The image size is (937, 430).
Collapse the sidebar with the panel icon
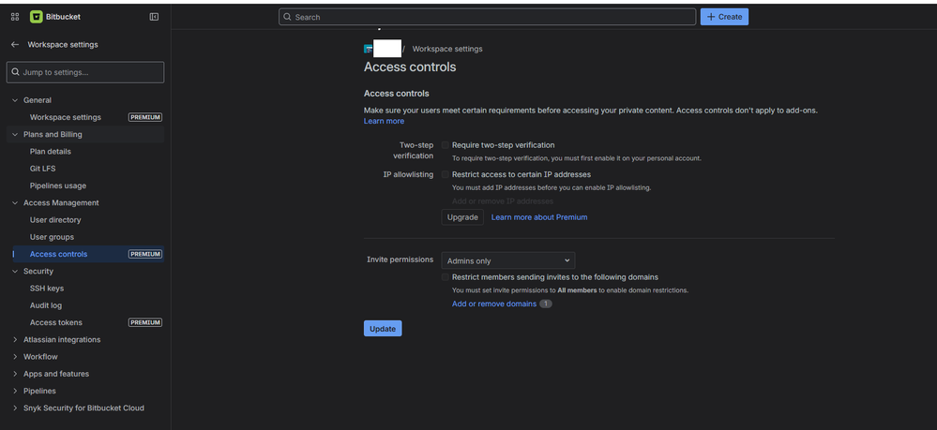154,17
